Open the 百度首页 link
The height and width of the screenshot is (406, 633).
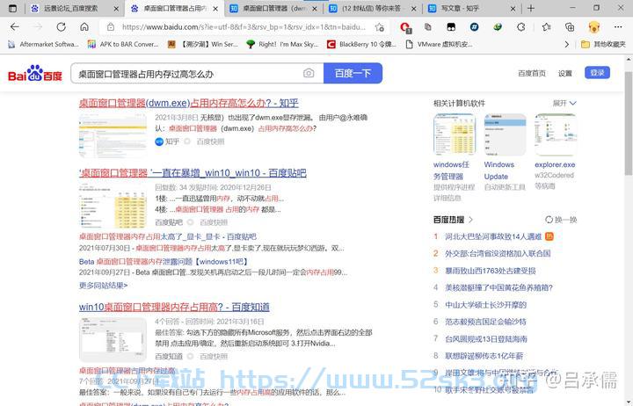532,73
